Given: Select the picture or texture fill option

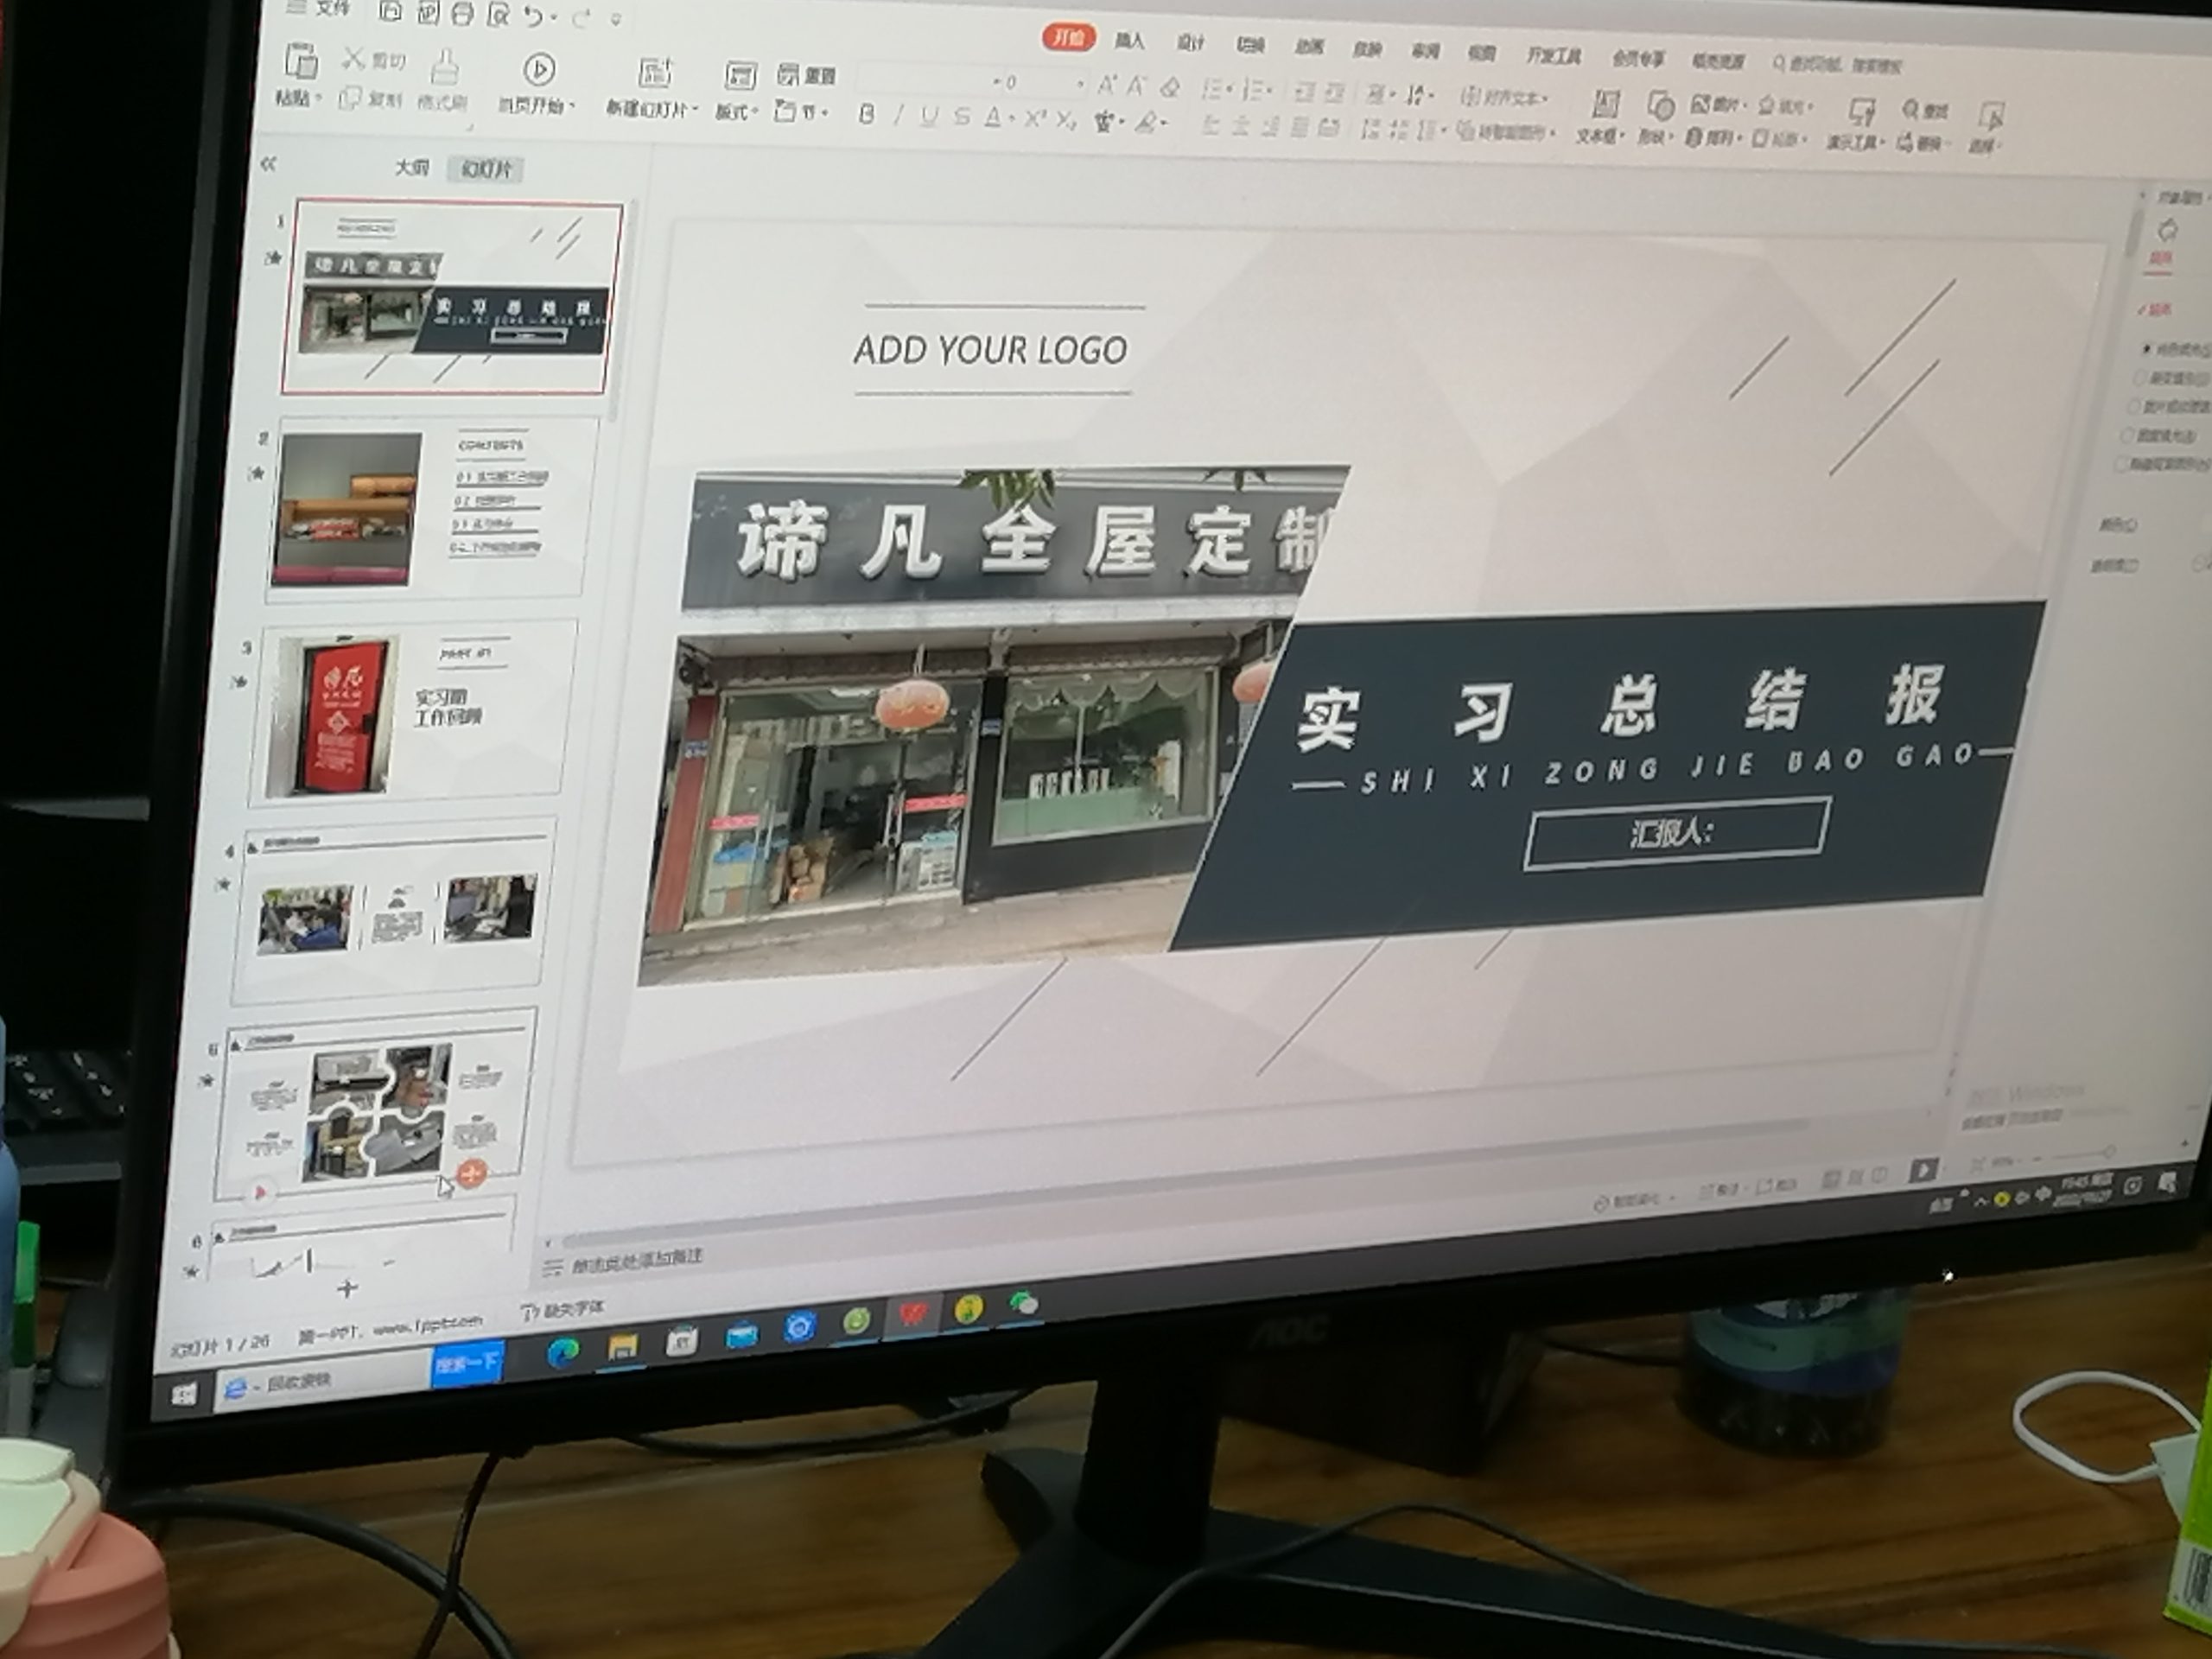Looking at the screenshot, I should [2135, 406].
